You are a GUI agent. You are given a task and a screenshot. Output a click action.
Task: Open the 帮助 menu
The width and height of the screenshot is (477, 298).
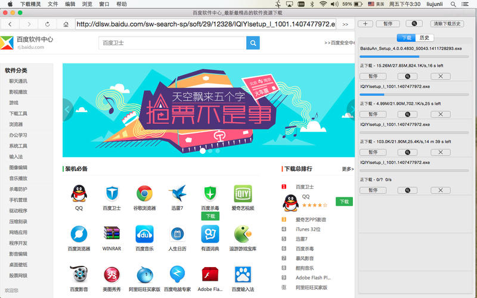122,4
